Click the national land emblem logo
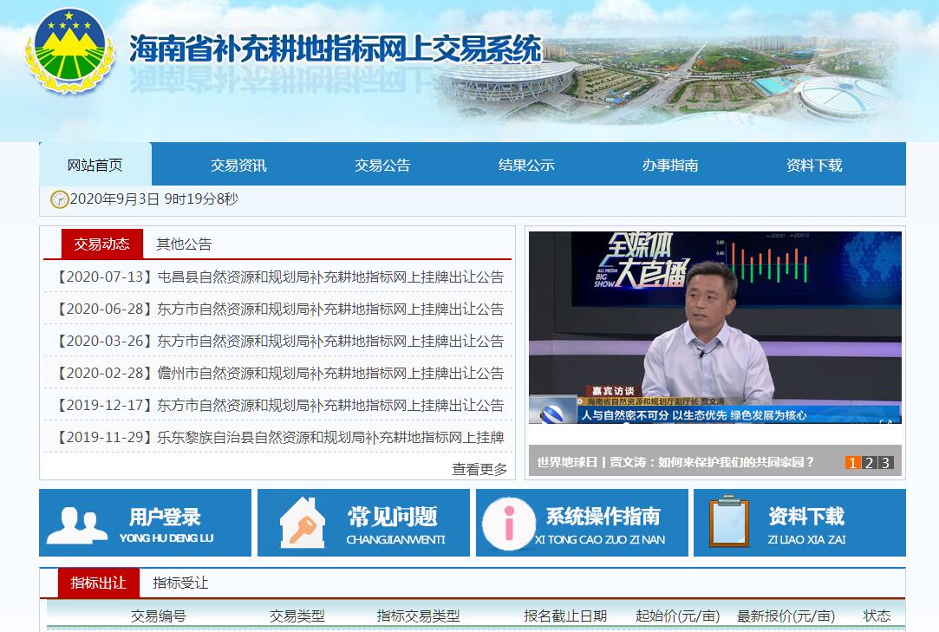This screenshot has width=939, height=632. 69,50
